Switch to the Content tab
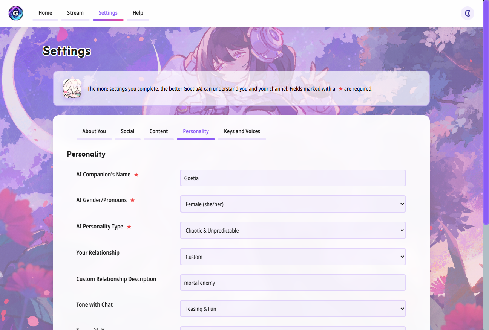The width and height of the screenshot is (489, 330). point(158,131)
